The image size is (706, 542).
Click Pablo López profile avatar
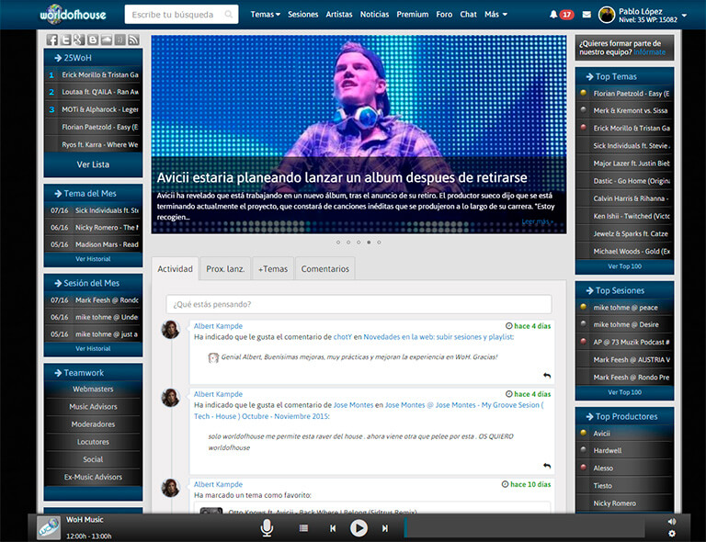[x=607, y=15]
